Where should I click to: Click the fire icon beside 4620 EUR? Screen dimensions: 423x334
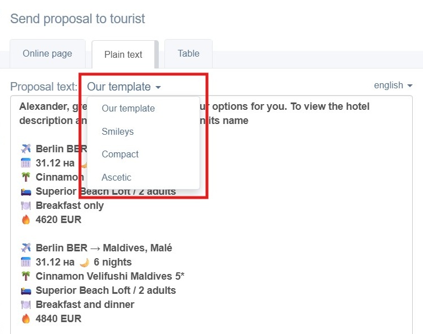click(26, 220)
